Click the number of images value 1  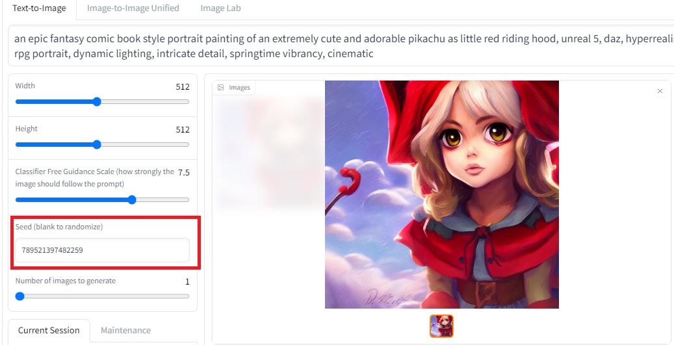click(187, 282)
